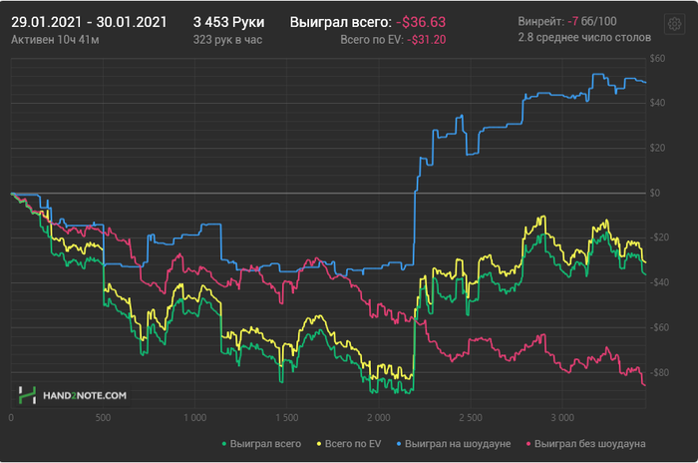Screen dimensions: 698x463
Task: Click the '$20' y-axis label
Action: click(657, 148)
